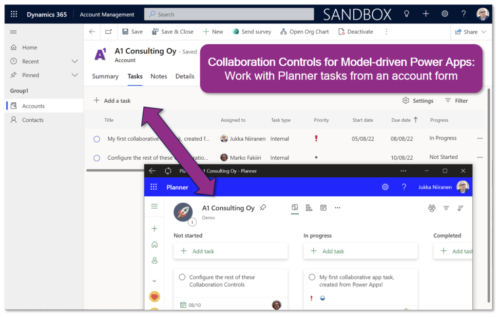
Task: Switch Planner to Schedule view icon
Action: point(324,207)
